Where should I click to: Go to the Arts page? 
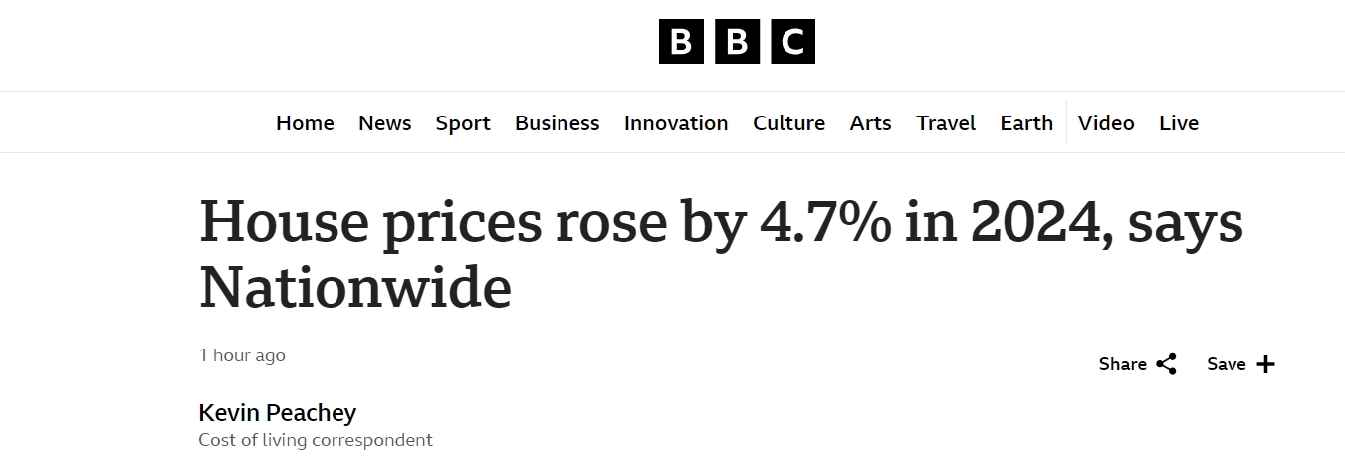870,123
